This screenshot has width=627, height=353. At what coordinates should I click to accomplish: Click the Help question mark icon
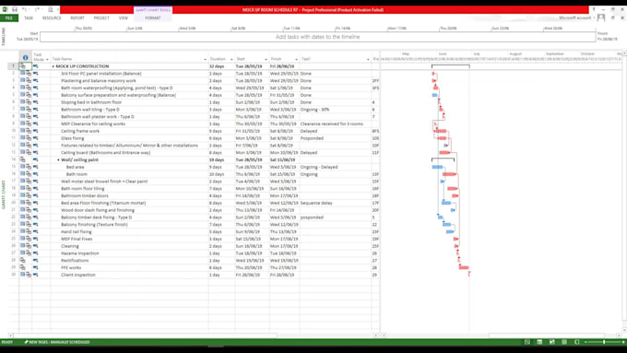coord(594,9)
